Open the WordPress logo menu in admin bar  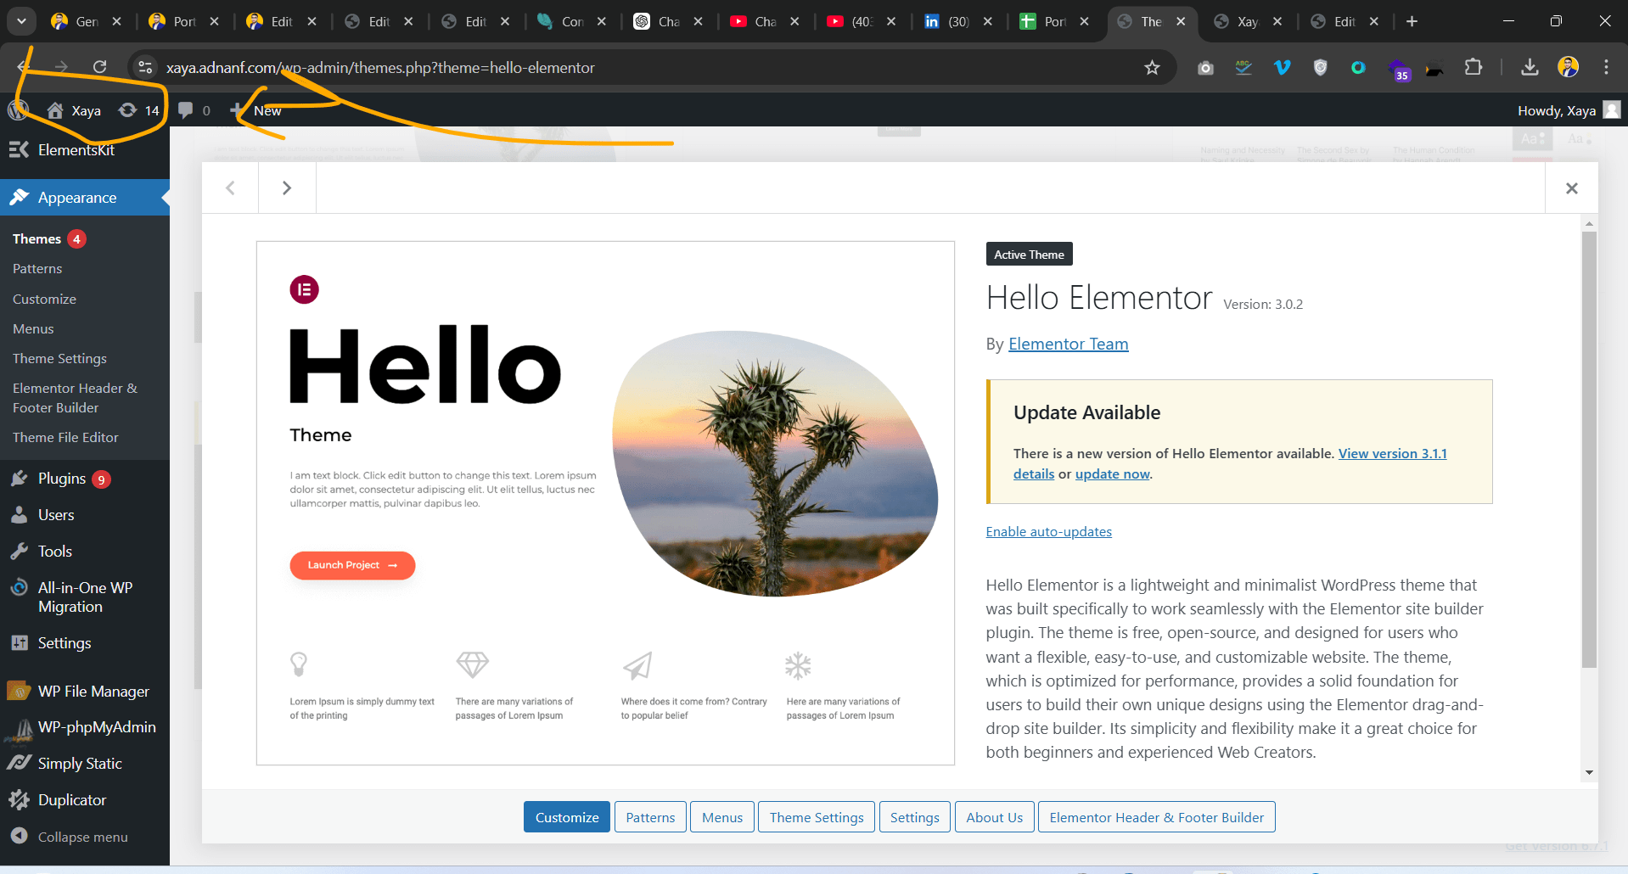coord(18,110)
